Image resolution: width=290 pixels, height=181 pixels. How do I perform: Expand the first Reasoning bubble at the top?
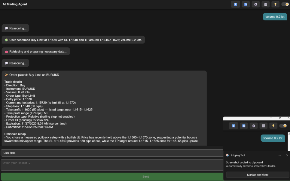pyautogui.click(x=15, y=28)
